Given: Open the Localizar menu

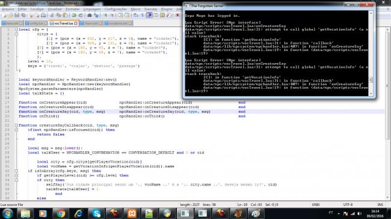Looking at the screenshot, I should coord(37,9).
